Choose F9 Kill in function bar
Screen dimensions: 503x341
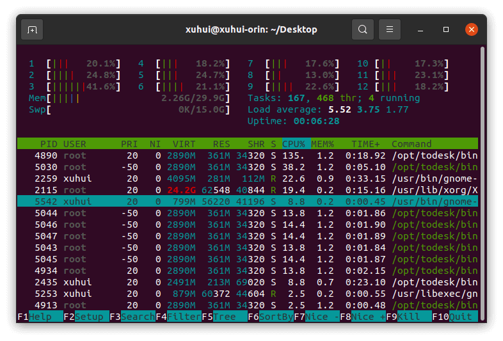point(409,317)
